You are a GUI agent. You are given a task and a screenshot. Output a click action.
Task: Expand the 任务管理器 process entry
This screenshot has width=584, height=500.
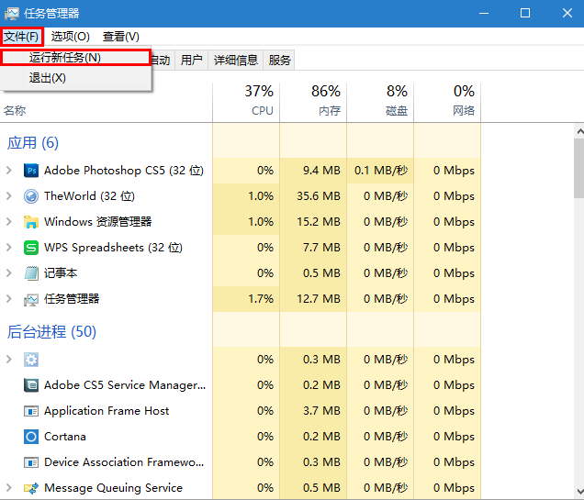click(9, 299)
